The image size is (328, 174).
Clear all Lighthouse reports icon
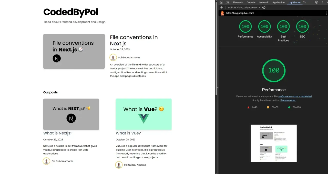pyautogui.click(x=264, y=7)
